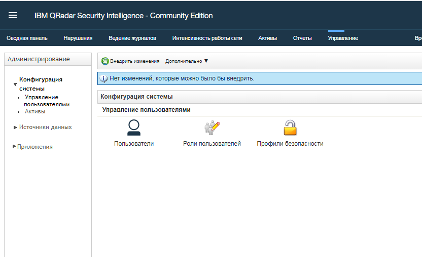Viewport: 422px width, 257px height.
Task: Open the Пользователи user icon
Action: pos(134,127)
